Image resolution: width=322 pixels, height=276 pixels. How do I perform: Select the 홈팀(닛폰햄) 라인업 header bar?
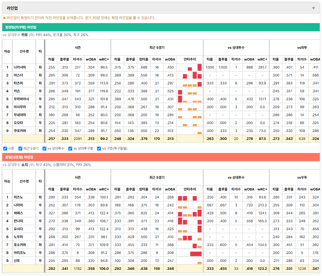click(x=161, y=157)
